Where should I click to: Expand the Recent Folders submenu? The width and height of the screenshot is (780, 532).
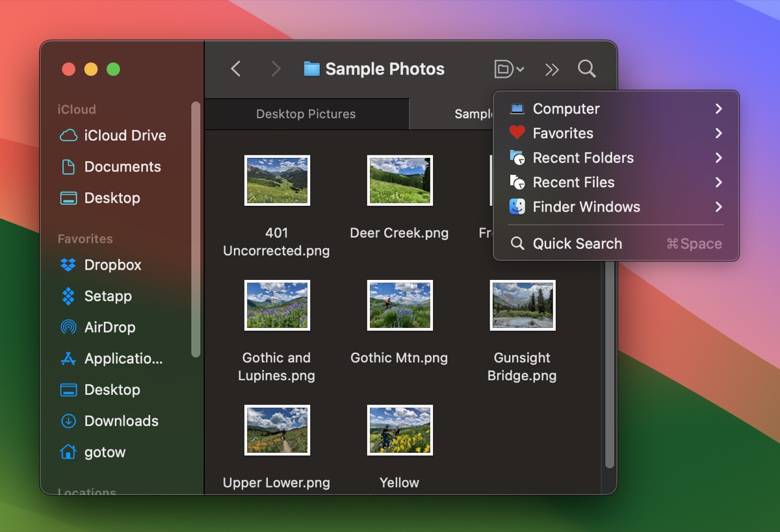[x=615, y=158]
